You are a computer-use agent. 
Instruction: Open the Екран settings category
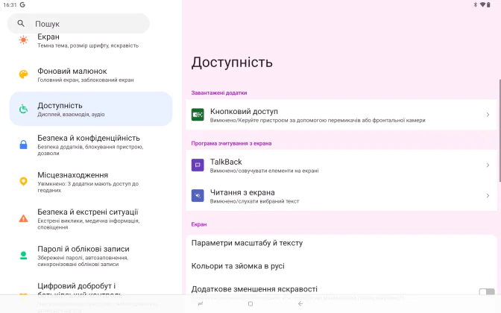click(x=91, y=40)
